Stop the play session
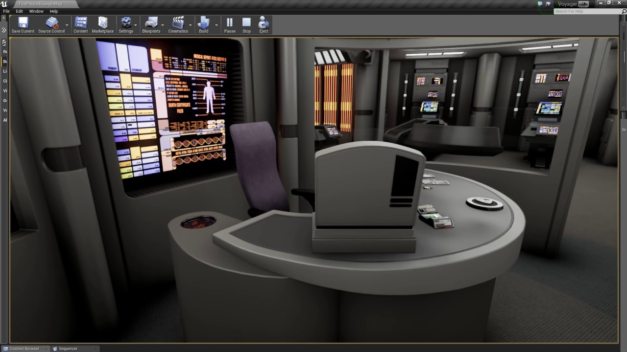This screenshot has width=627, height=352. click(246, 25)
